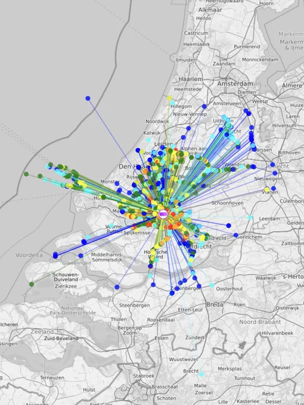The height and width of the screenshot is (405, 304).
Task: Click the Purmerend map label
Action: click(247, 46)
